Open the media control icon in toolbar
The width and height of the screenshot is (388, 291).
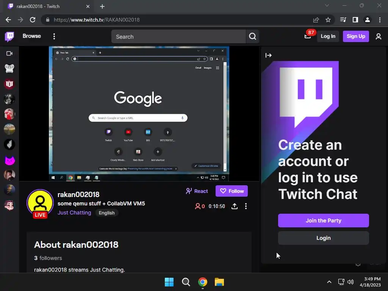point(343,20)
